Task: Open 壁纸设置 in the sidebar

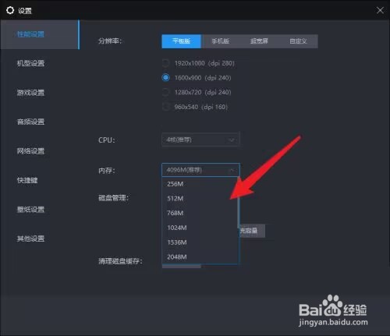Action: (30, 210)
